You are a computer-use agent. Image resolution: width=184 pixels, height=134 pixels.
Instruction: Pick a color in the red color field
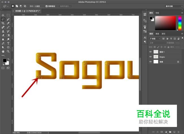[x=166, y=23]
